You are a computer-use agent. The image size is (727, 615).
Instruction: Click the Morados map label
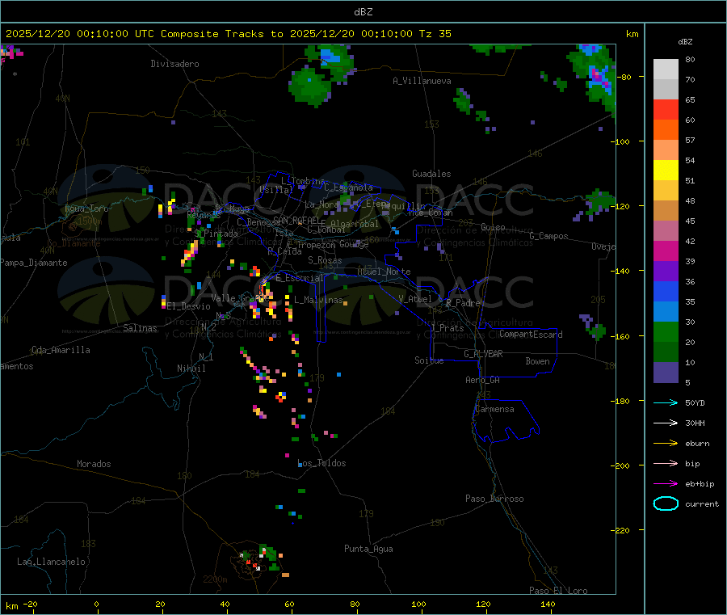[x=94, y=464]
